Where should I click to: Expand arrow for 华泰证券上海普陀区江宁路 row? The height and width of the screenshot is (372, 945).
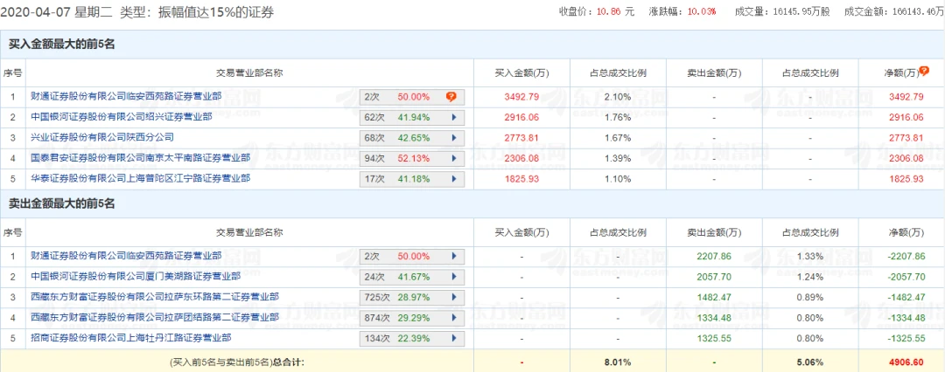[x=453, y=179]
